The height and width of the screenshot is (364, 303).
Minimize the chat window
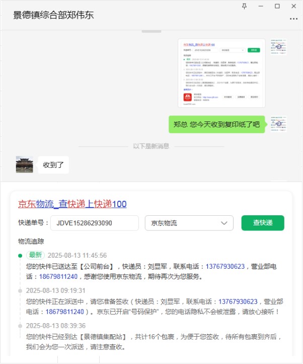pos(261,6)
